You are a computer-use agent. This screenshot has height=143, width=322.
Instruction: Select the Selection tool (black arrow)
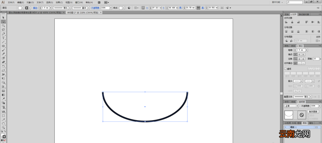click(3, 18)
